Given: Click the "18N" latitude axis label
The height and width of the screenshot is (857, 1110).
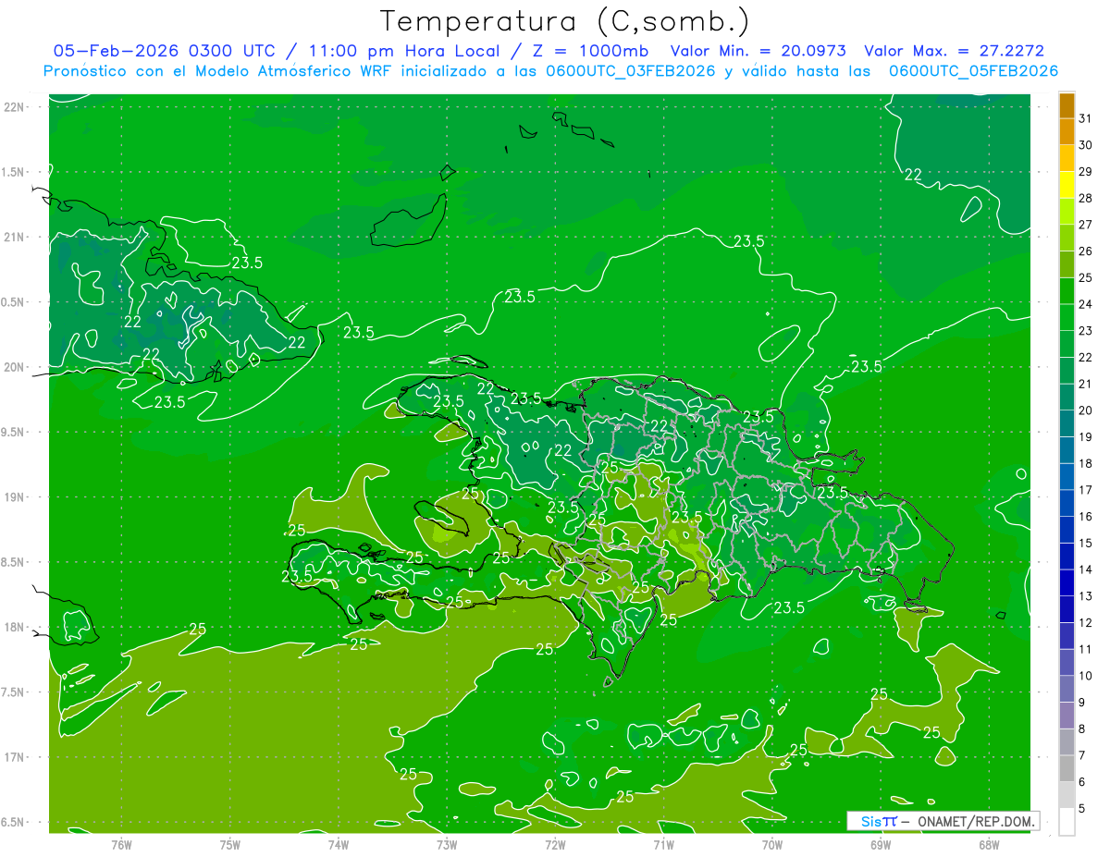Looking at the screenshot, I should coord(15,628).
